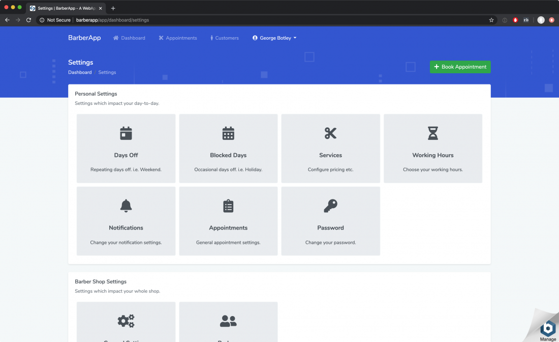Open the scissors Appointments menu item
559x342 pixels.
[178, 38]
